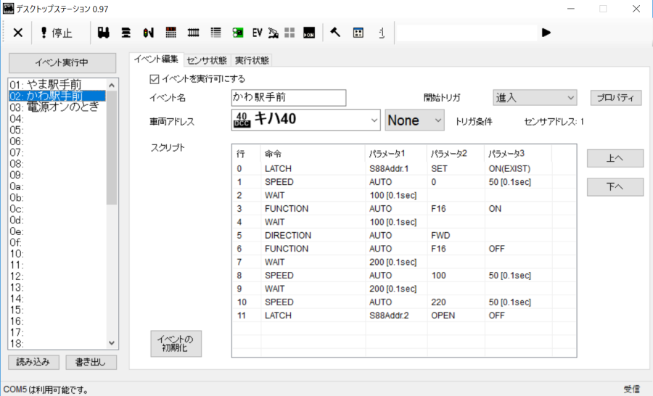Click the play arrow icon in toolbar
Screen dimensions: 653x396
[x=546, y=33]
